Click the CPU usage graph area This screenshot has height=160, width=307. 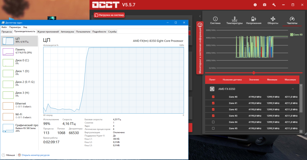[x=114, y=80]
